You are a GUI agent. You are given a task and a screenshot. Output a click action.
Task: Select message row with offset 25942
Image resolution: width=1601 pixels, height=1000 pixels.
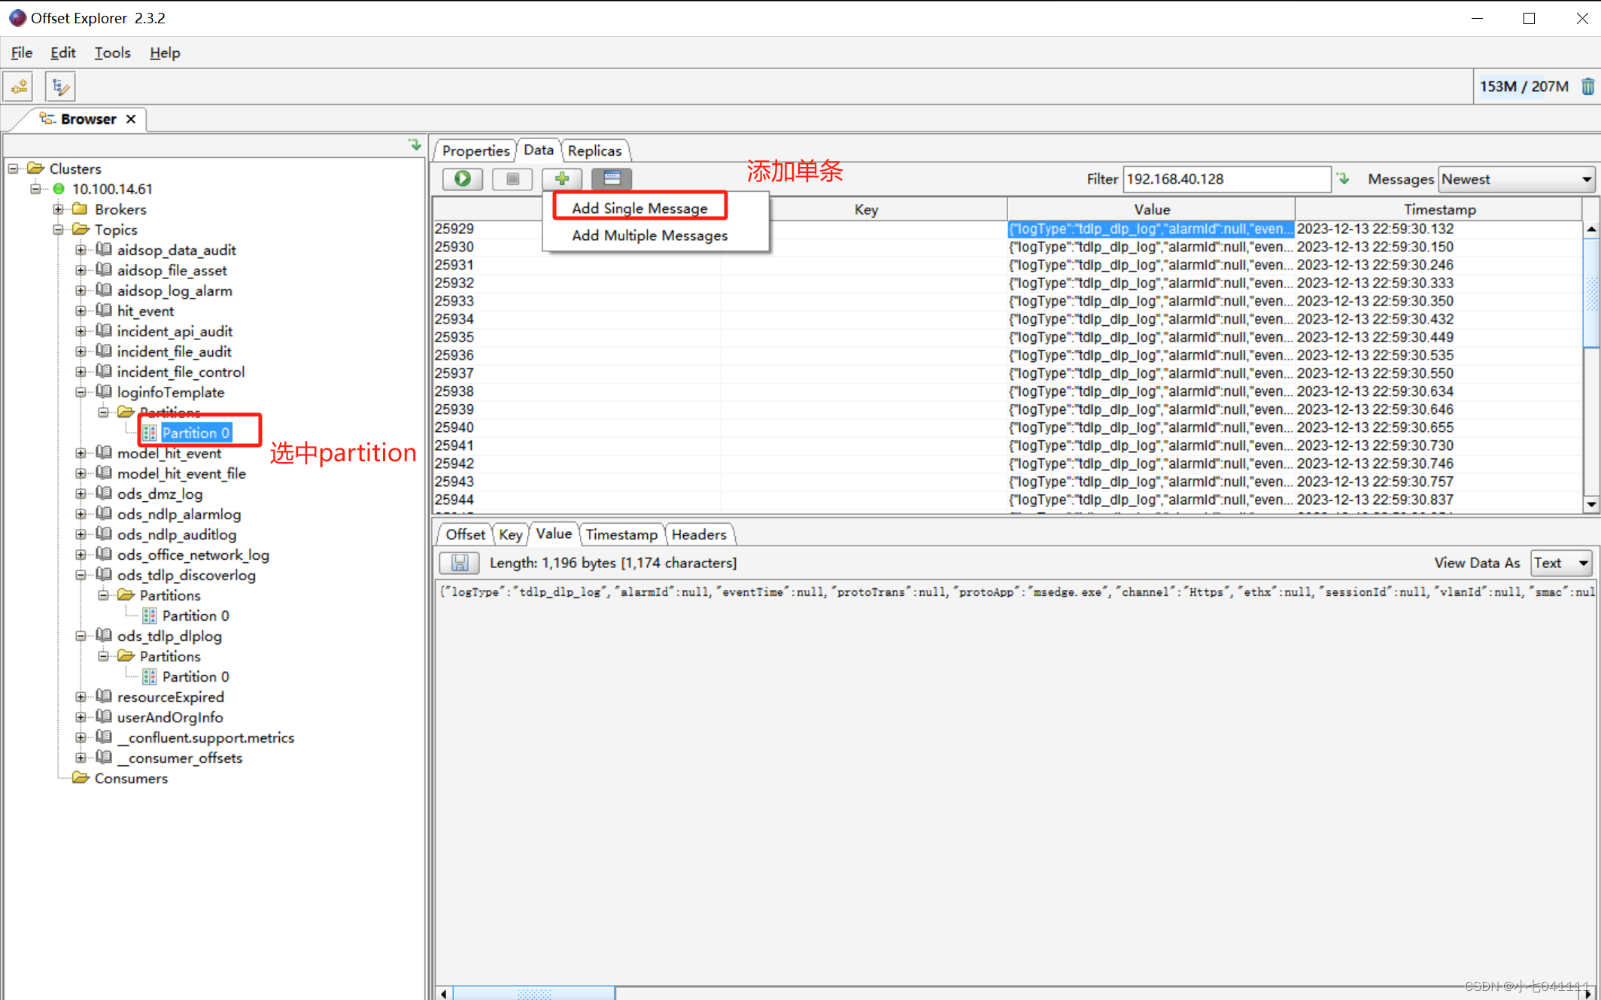pos(1007,464)
